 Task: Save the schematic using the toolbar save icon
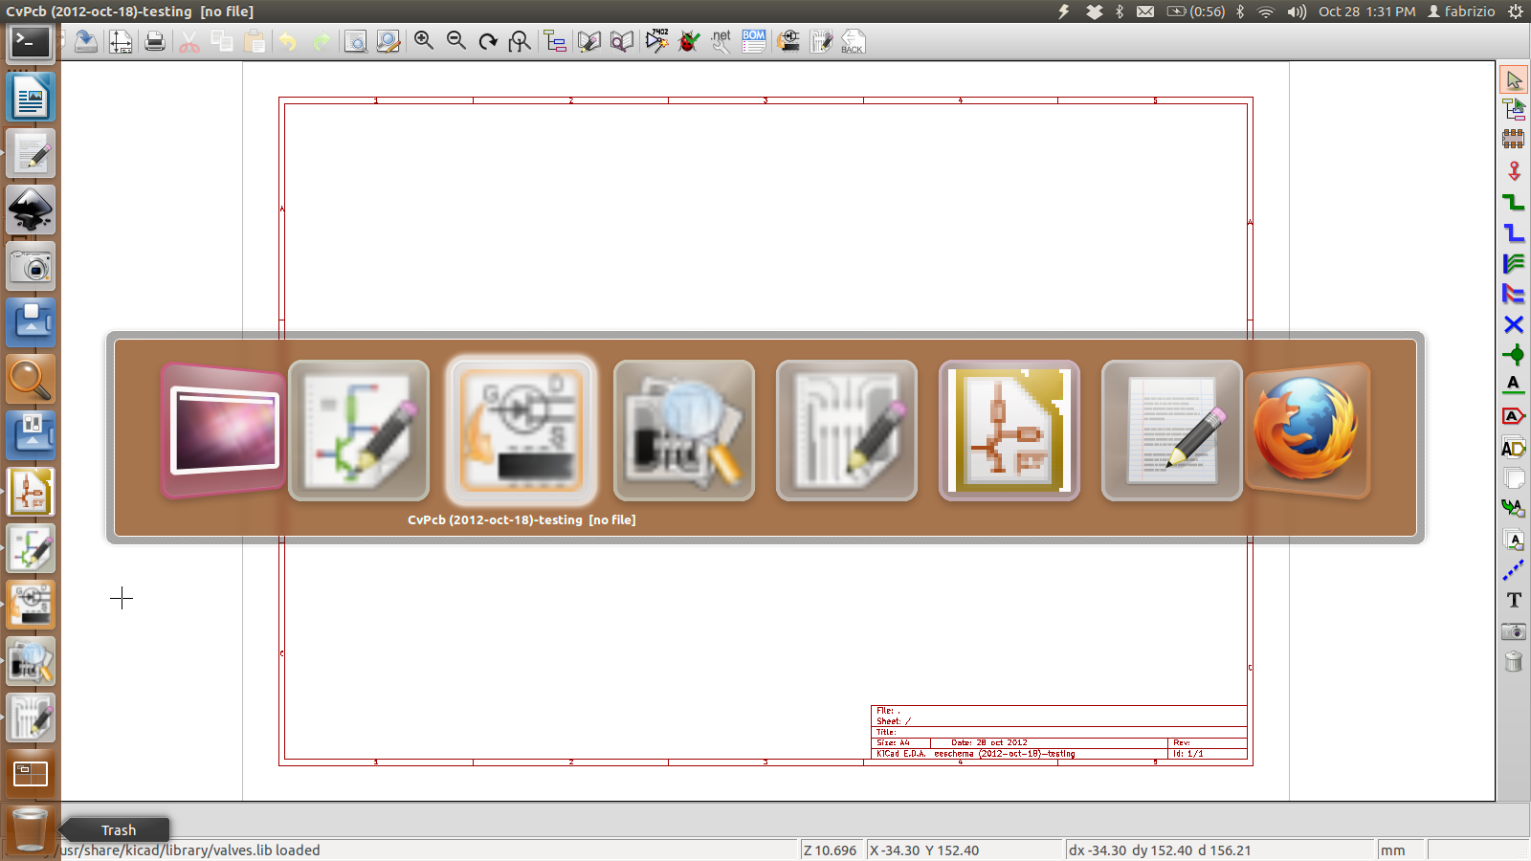(86, 41)
